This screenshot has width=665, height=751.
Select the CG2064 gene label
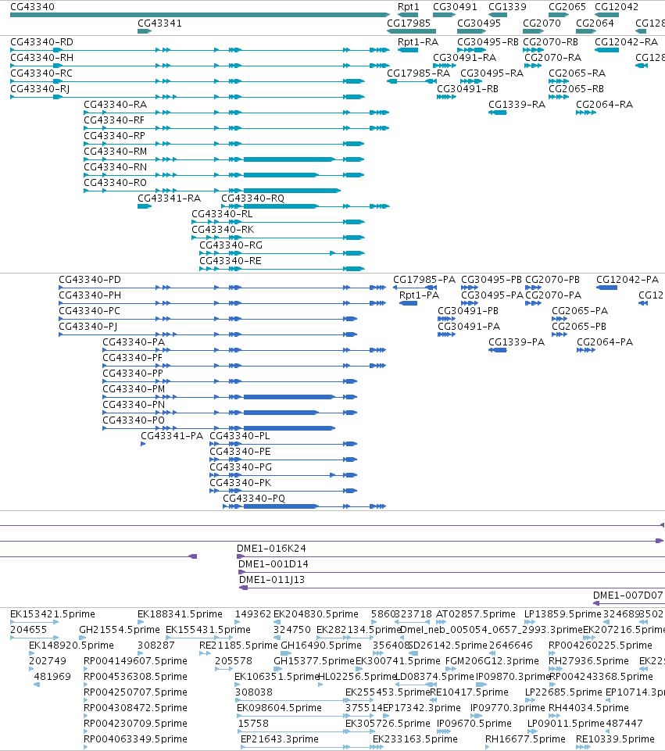pos(595,23)
